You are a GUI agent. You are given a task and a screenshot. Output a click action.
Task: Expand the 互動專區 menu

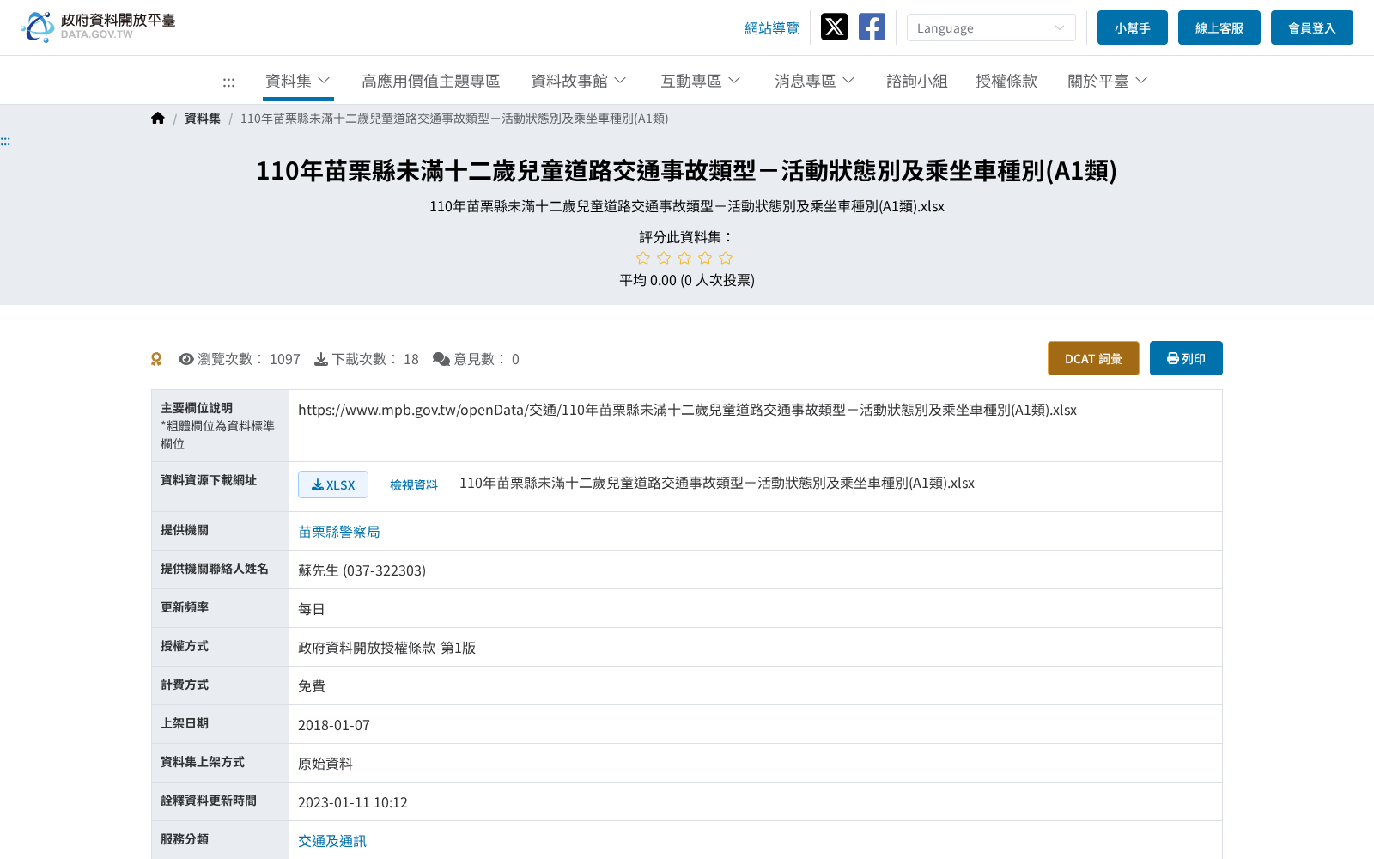(701, 81)
